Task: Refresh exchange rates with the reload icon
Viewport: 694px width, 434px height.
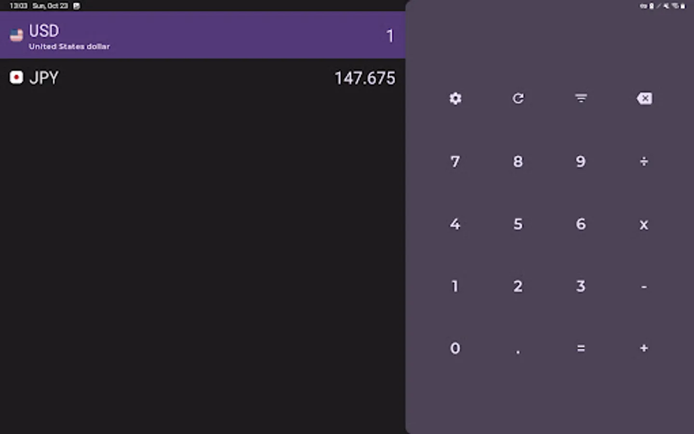Action: tap(518, 98)
